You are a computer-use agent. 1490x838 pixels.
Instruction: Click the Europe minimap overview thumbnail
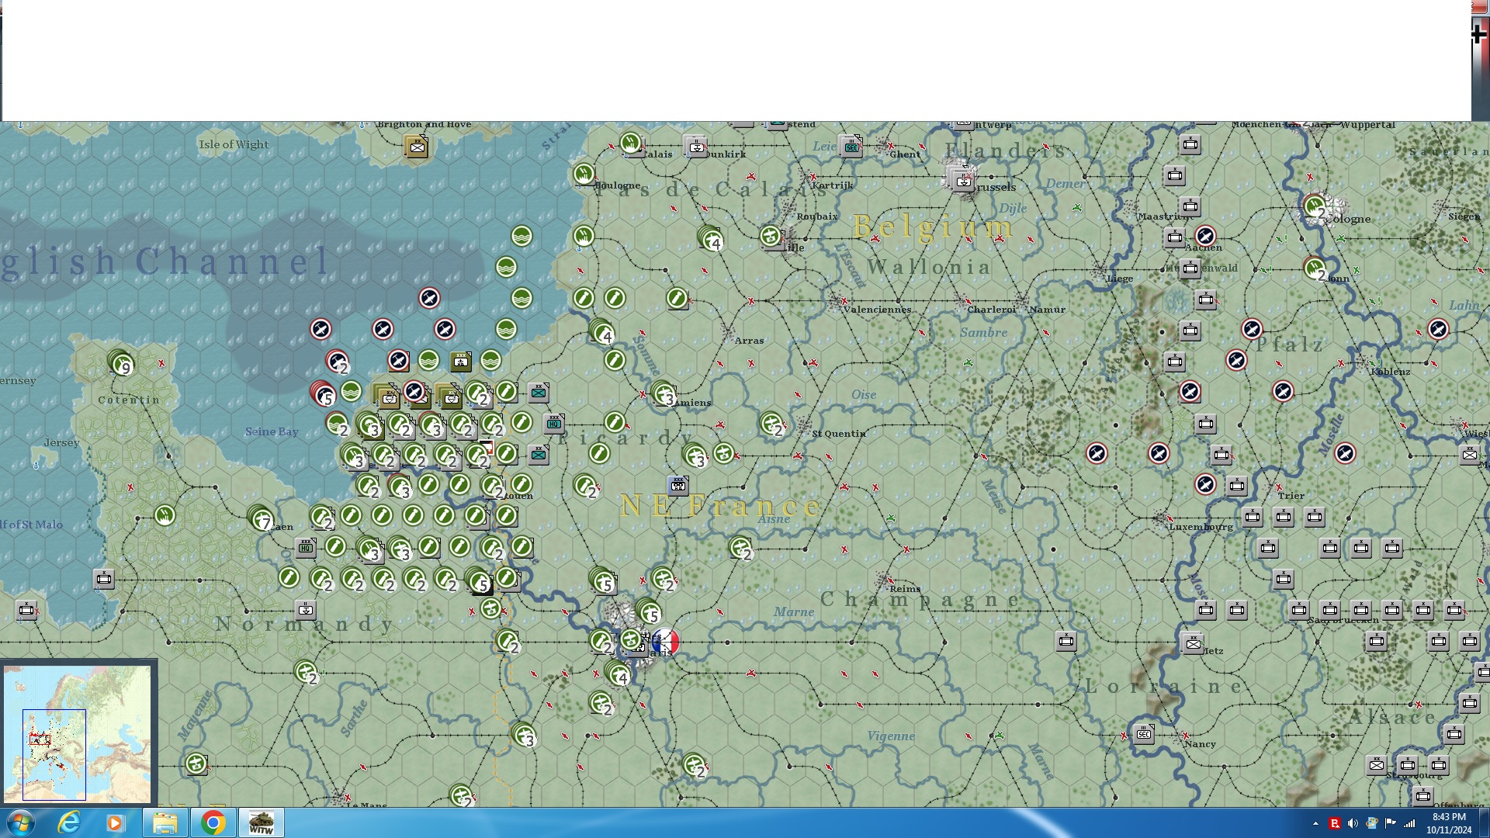tap(78, 733)
